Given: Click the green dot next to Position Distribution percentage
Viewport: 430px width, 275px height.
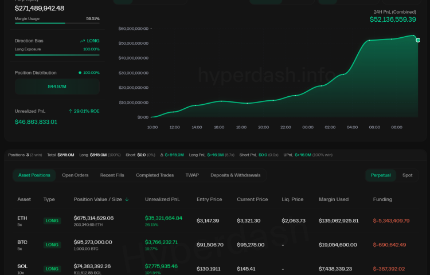Looking at the screenshot, I should tap(80, 73).
